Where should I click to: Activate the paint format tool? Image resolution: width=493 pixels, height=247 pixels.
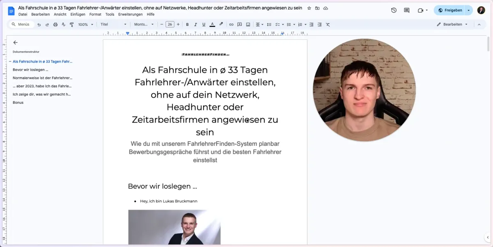[x=71, y=25]
